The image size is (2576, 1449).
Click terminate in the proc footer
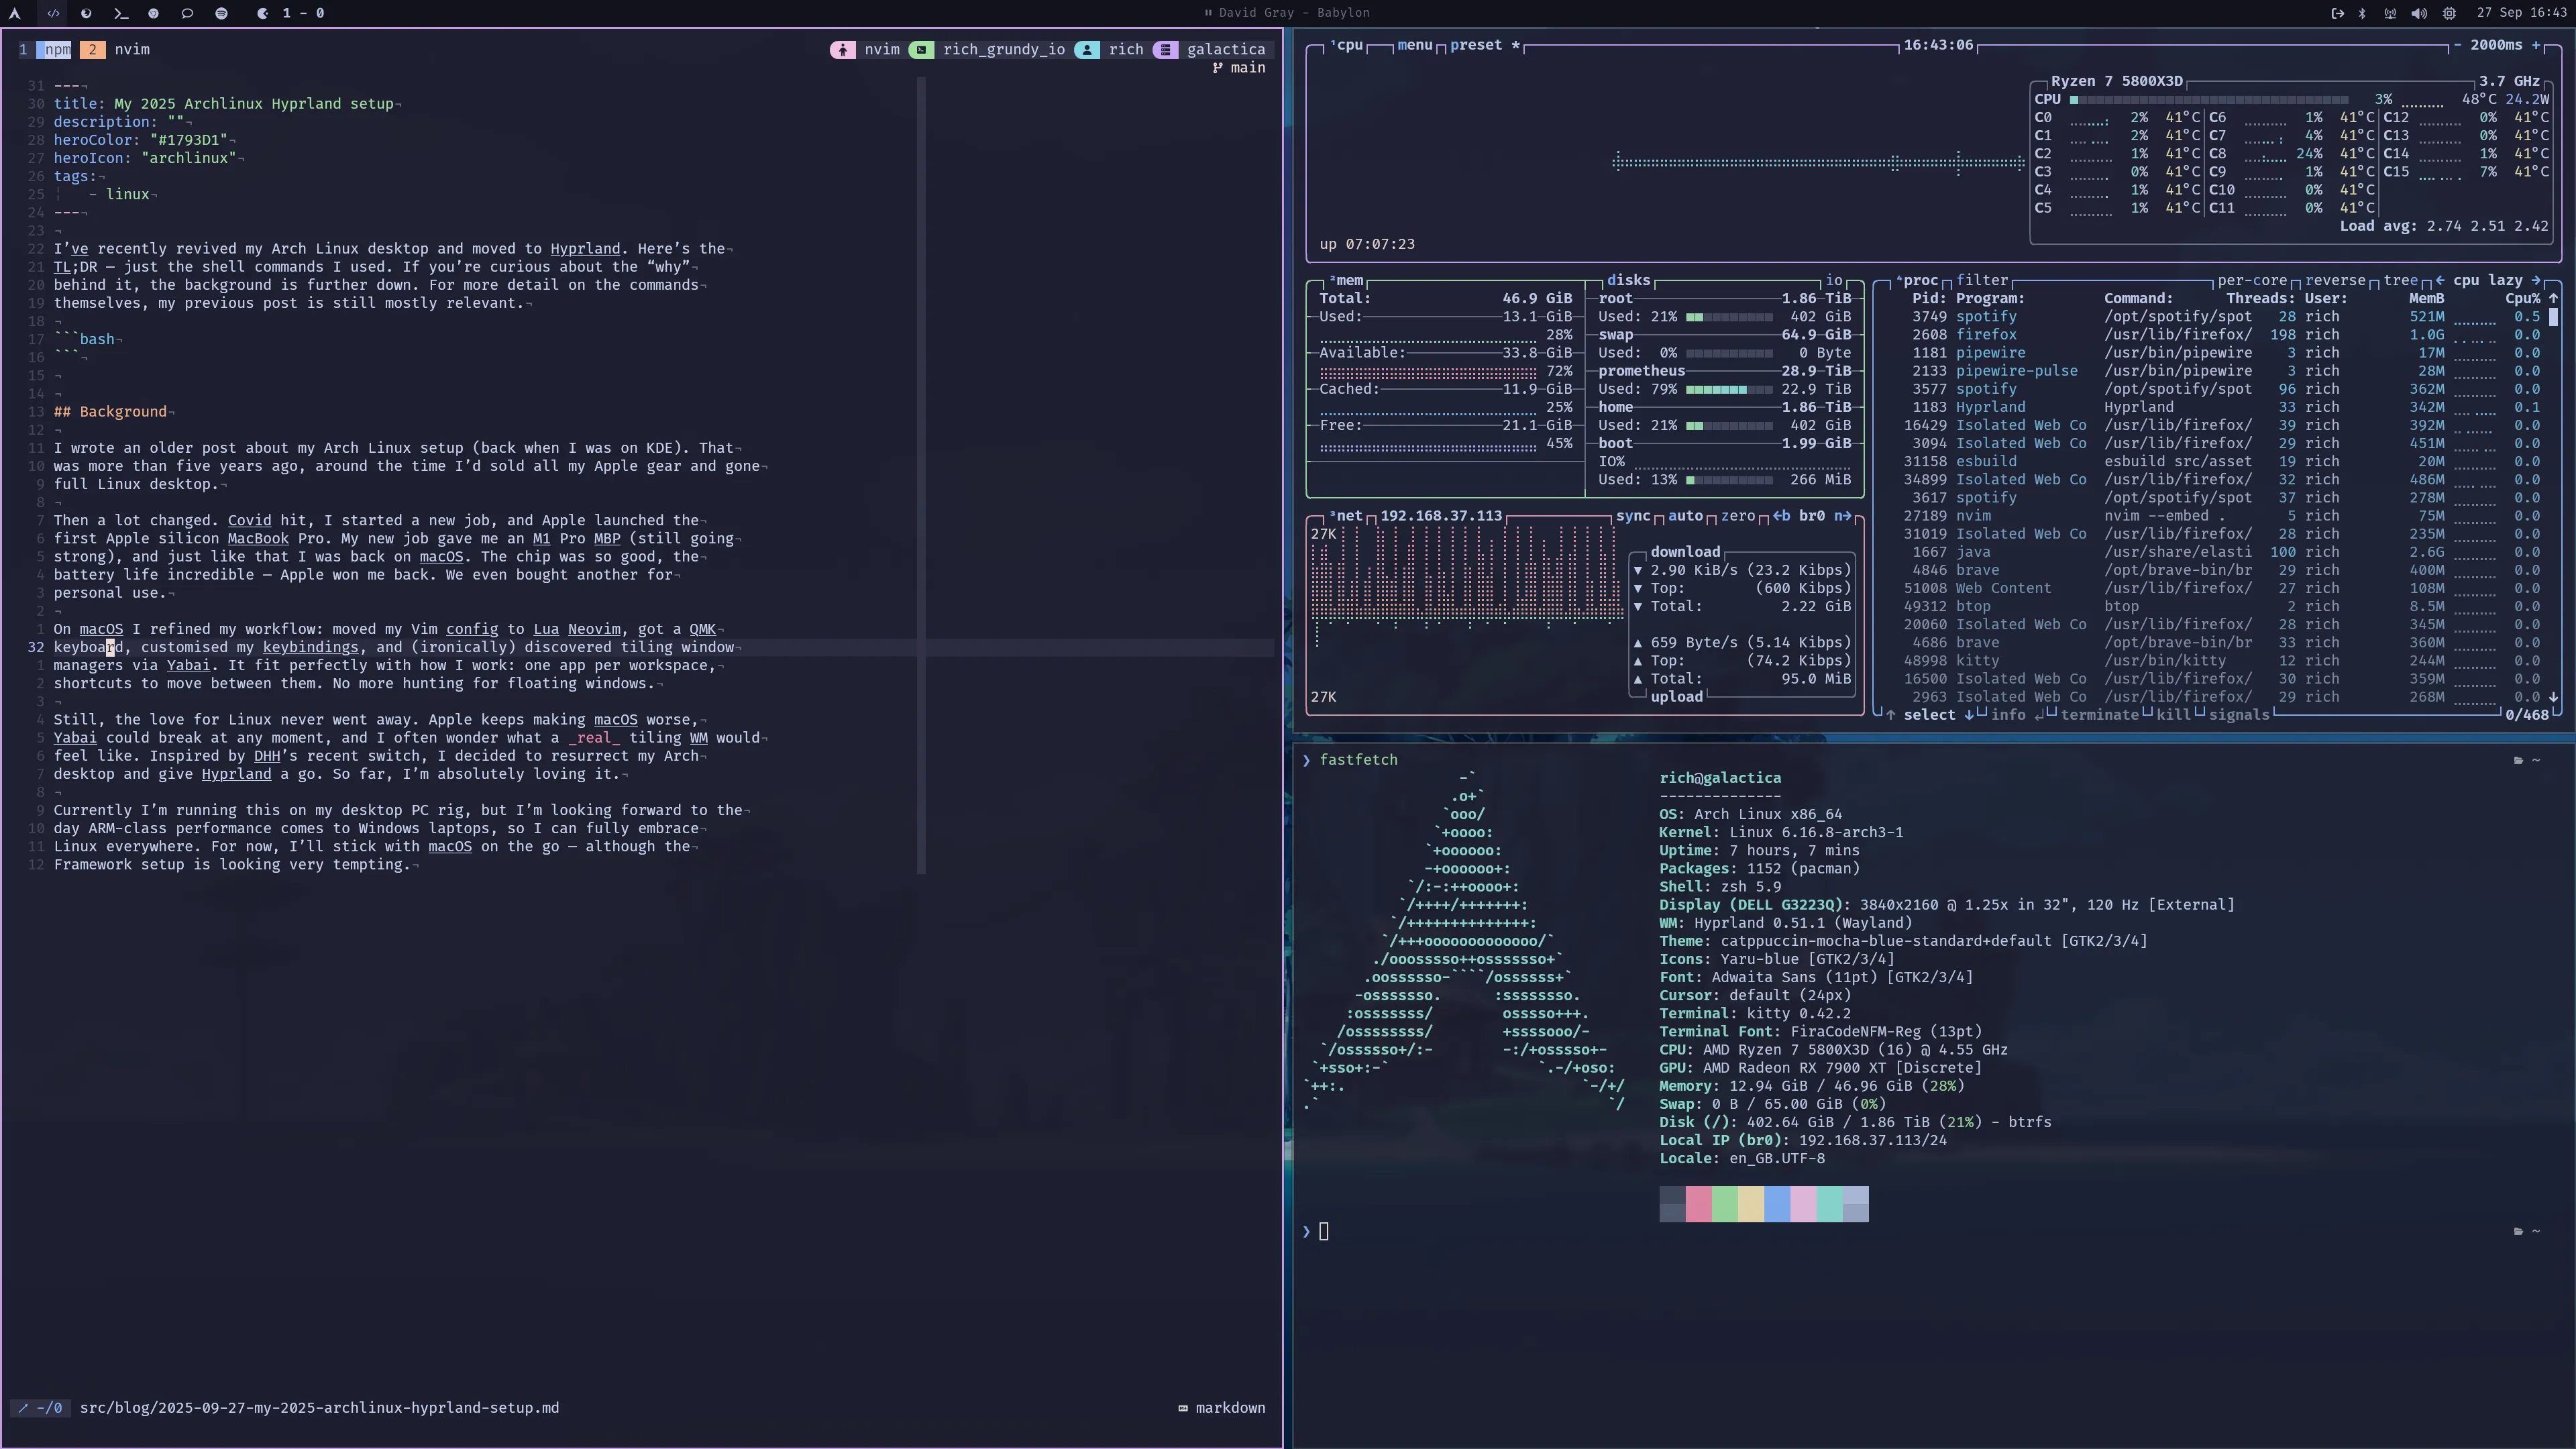pyautogui.click(x=2099, y=715)
